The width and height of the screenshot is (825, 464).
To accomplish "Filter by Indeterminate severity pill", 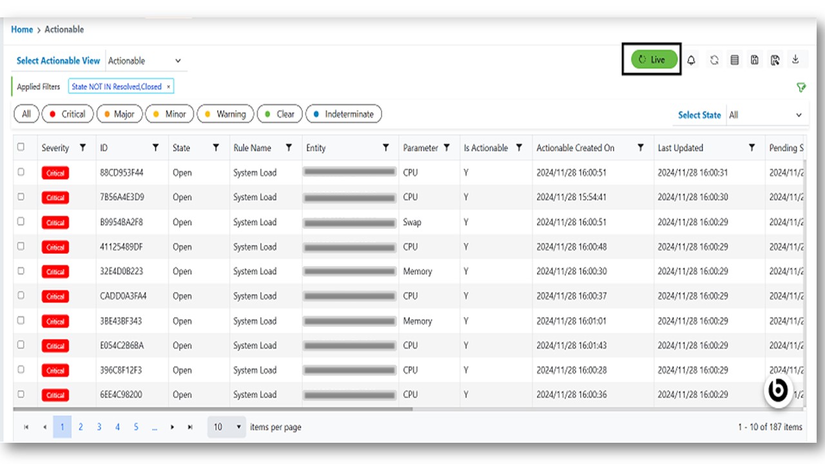I will click(344, 114).
